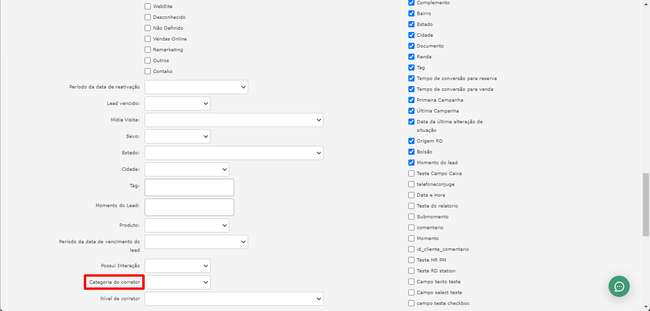650x311 pixels.
Task: Uncheck the Momento do lead checkbox
Action: click(412, 163)
